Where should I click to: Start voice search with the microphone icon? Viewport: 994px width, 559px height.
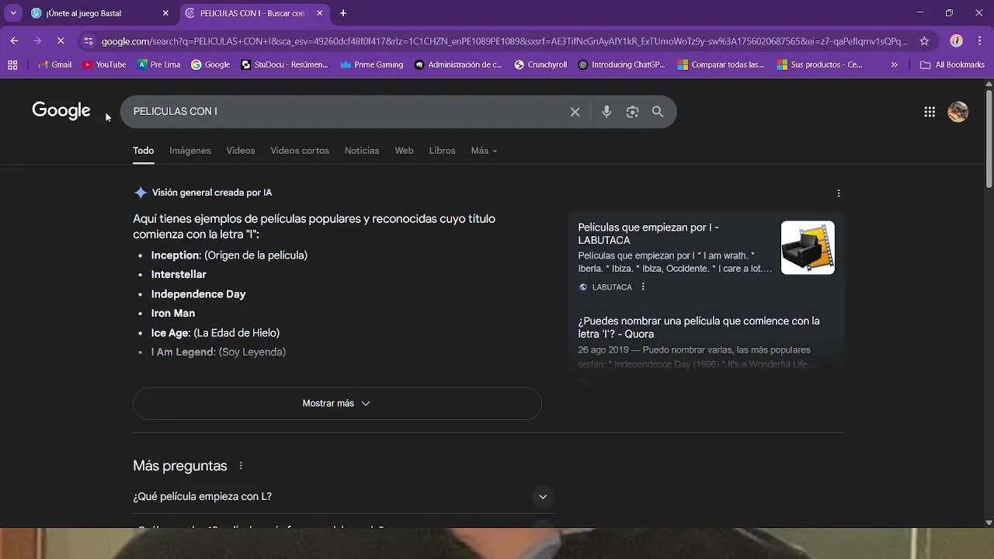click(x=606, y=112)
